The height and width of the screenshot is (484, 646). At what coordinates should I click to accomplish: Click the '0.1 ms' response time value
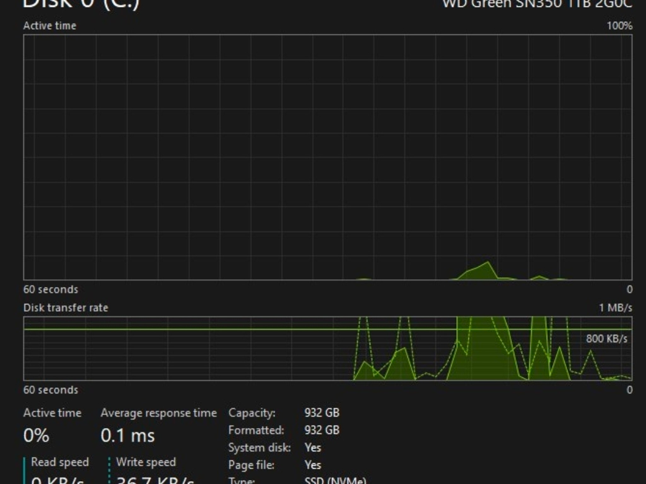coord(128,435)
